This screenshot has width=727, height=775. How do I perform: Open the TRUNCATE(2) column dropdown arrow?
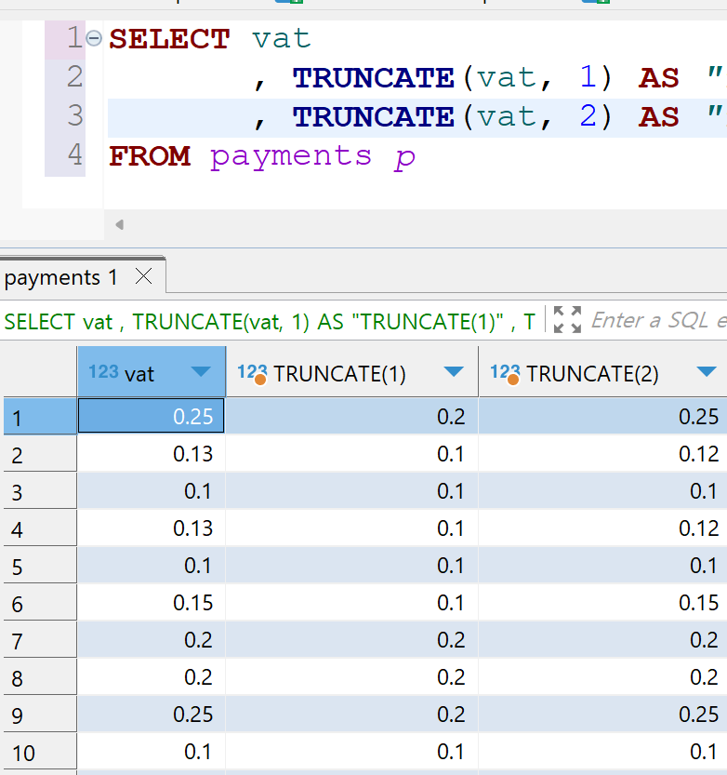coord(707,372)
